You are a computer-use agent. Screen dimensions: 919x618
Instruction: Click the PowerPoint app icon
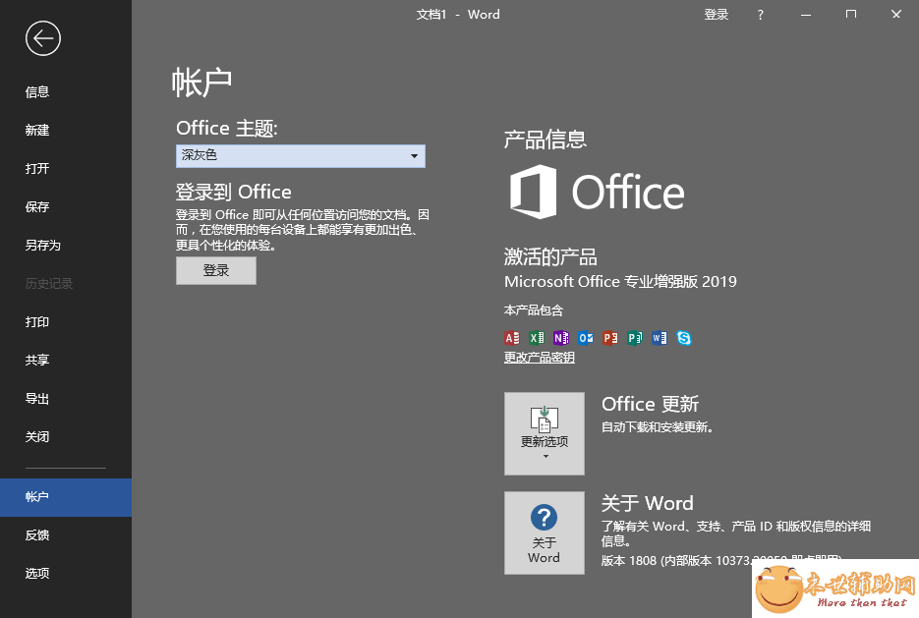tap(610, 338)
